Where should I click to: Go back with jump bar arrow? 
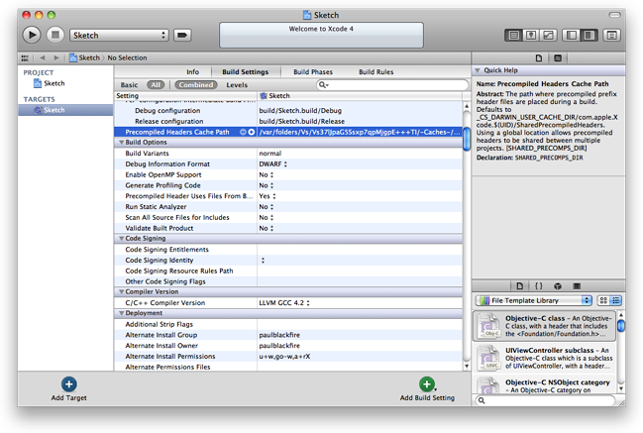coord(43,57)
